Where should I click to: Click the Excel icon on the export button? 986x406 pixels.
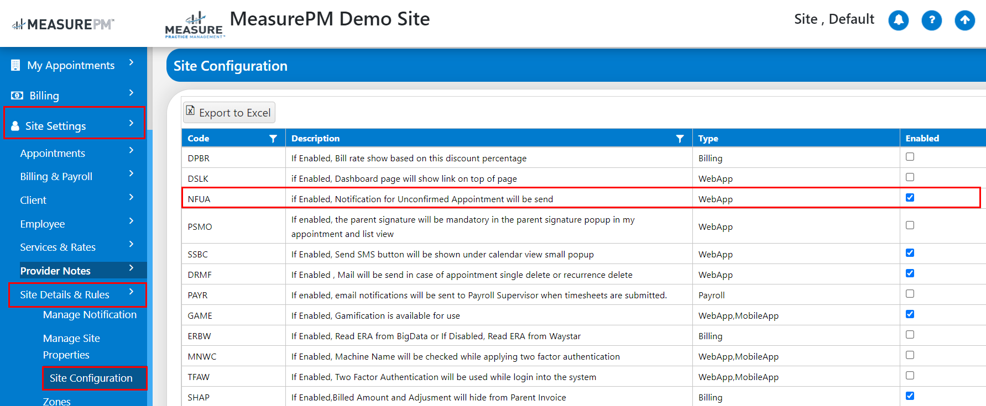point(190,110)
